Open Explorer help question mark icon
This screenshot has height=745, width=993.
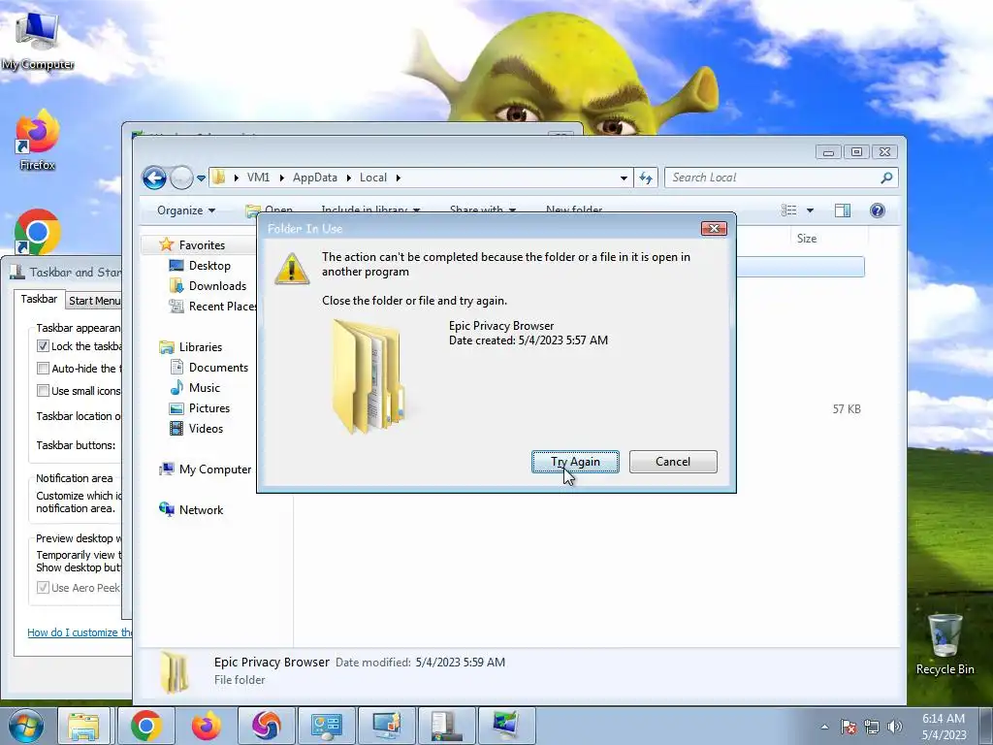pos(877,211)
